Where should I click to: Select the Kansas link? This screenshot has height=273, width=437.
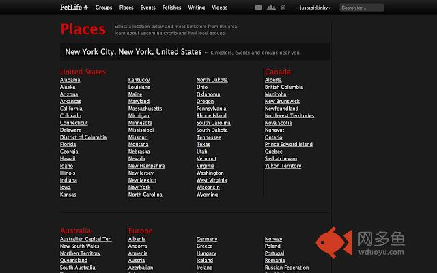68,195
